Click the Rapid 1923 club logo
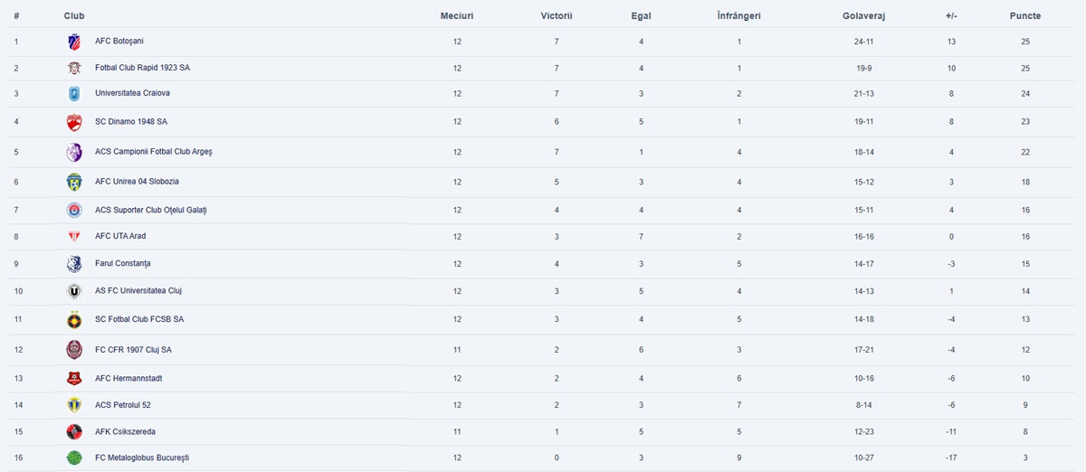This screenshot has height=472, width=1086. pyautogui.click(x=74, y=68)
